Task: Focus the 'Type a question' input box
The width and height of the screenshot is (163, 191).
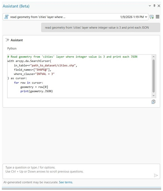Action: pyautogui.click(x=81, y=171)
